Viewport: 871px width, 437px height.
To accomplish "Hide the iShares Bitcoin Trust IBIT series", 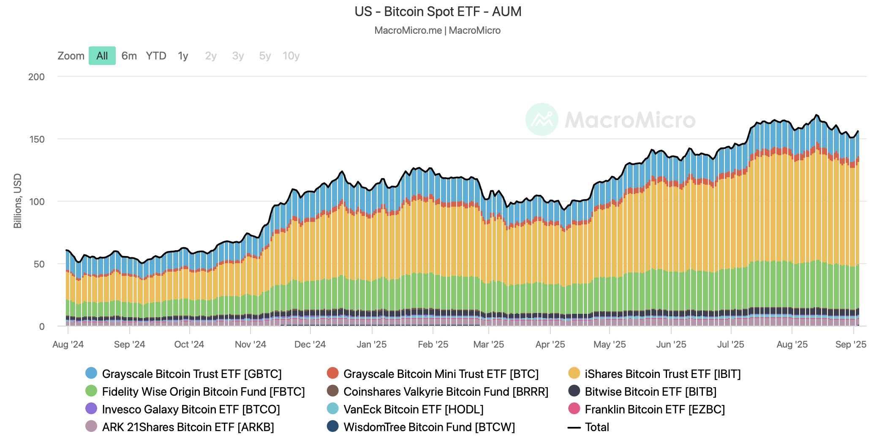I will [662, 374].
